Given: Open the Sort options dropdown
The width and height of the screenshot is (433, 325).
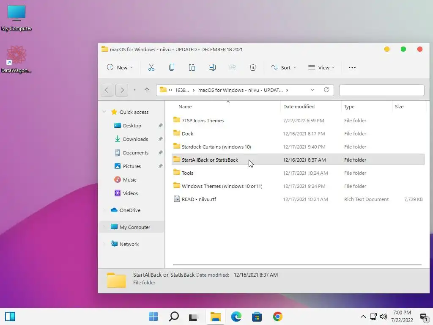Looking at the screenshot, I should (x=284, y=67).
